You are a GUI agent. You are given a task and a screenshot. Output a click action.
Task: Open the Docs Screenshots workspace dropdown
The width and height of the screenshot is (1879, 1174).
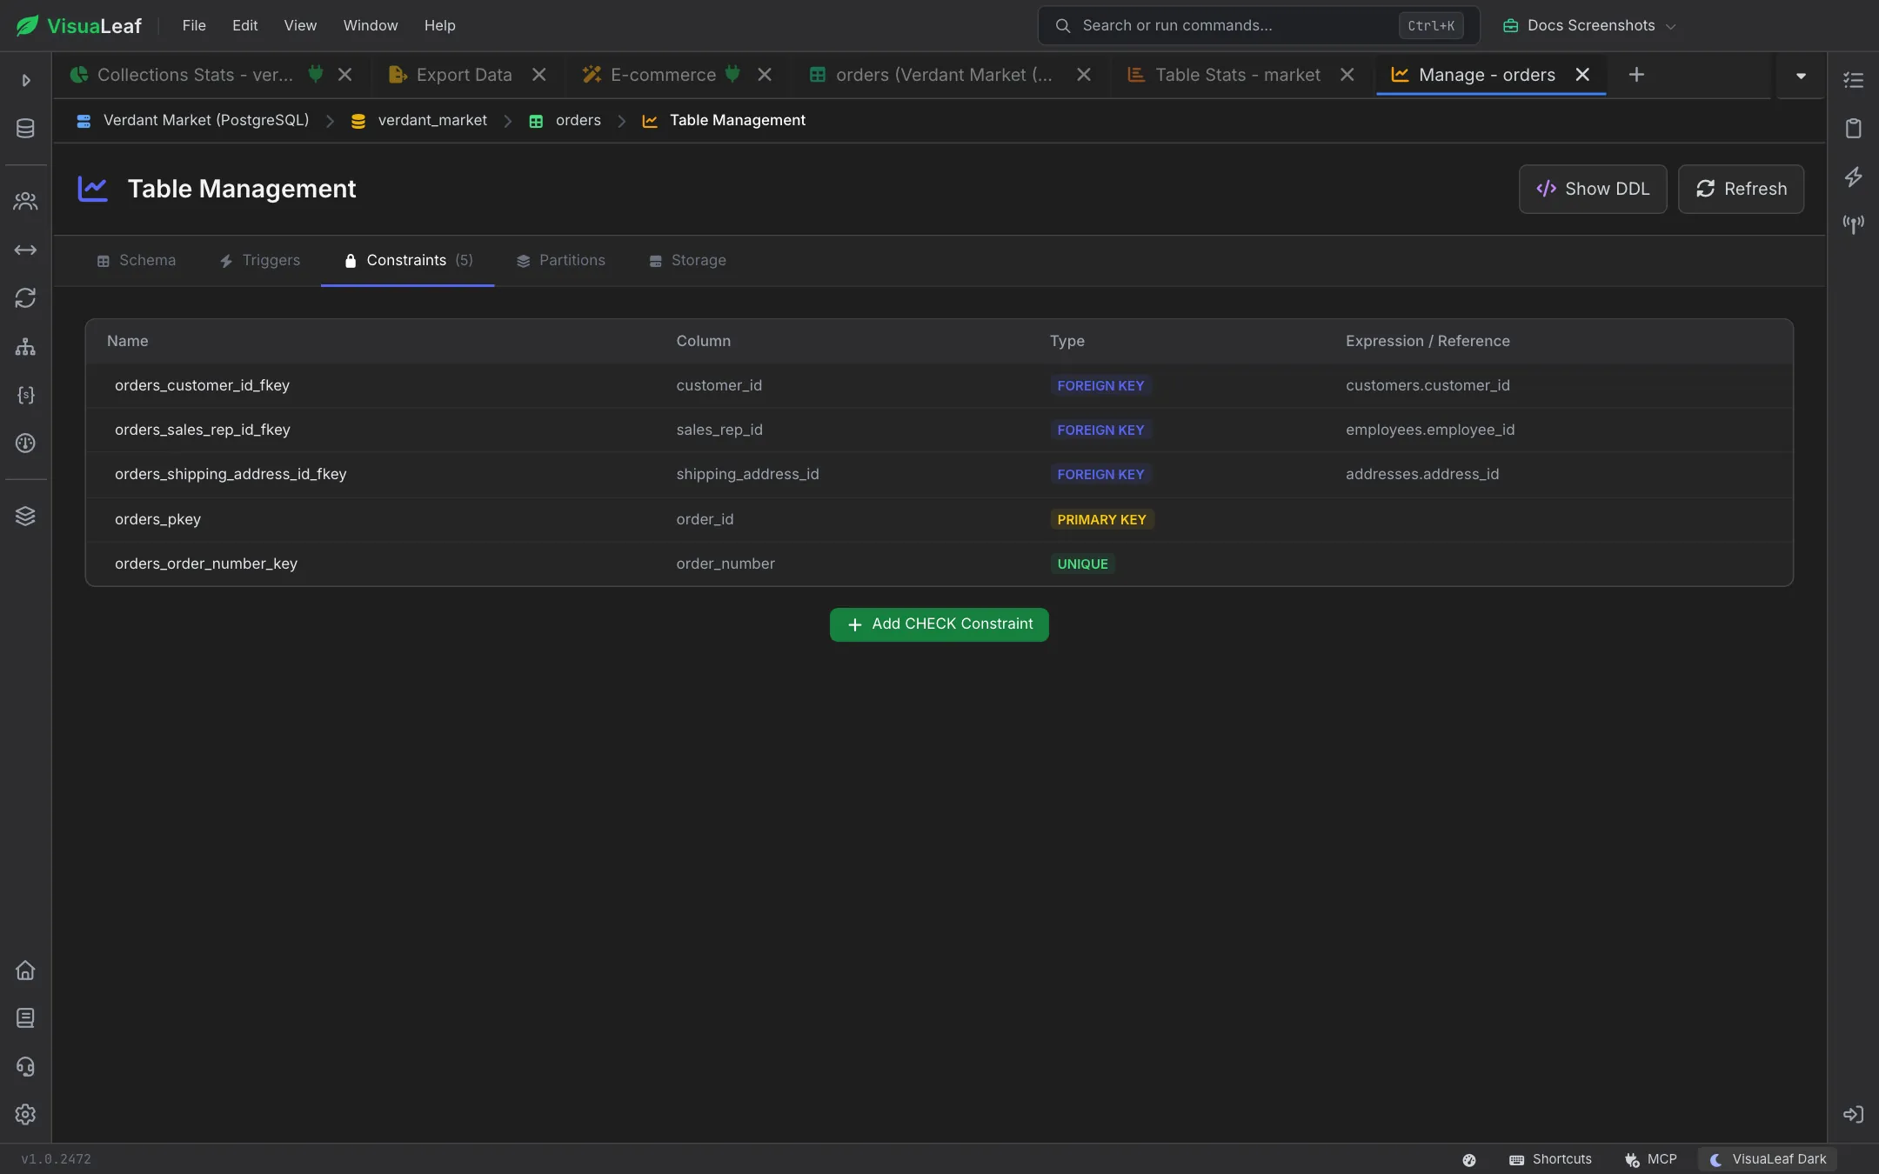pyautogui.click(x=1588, y=25)
